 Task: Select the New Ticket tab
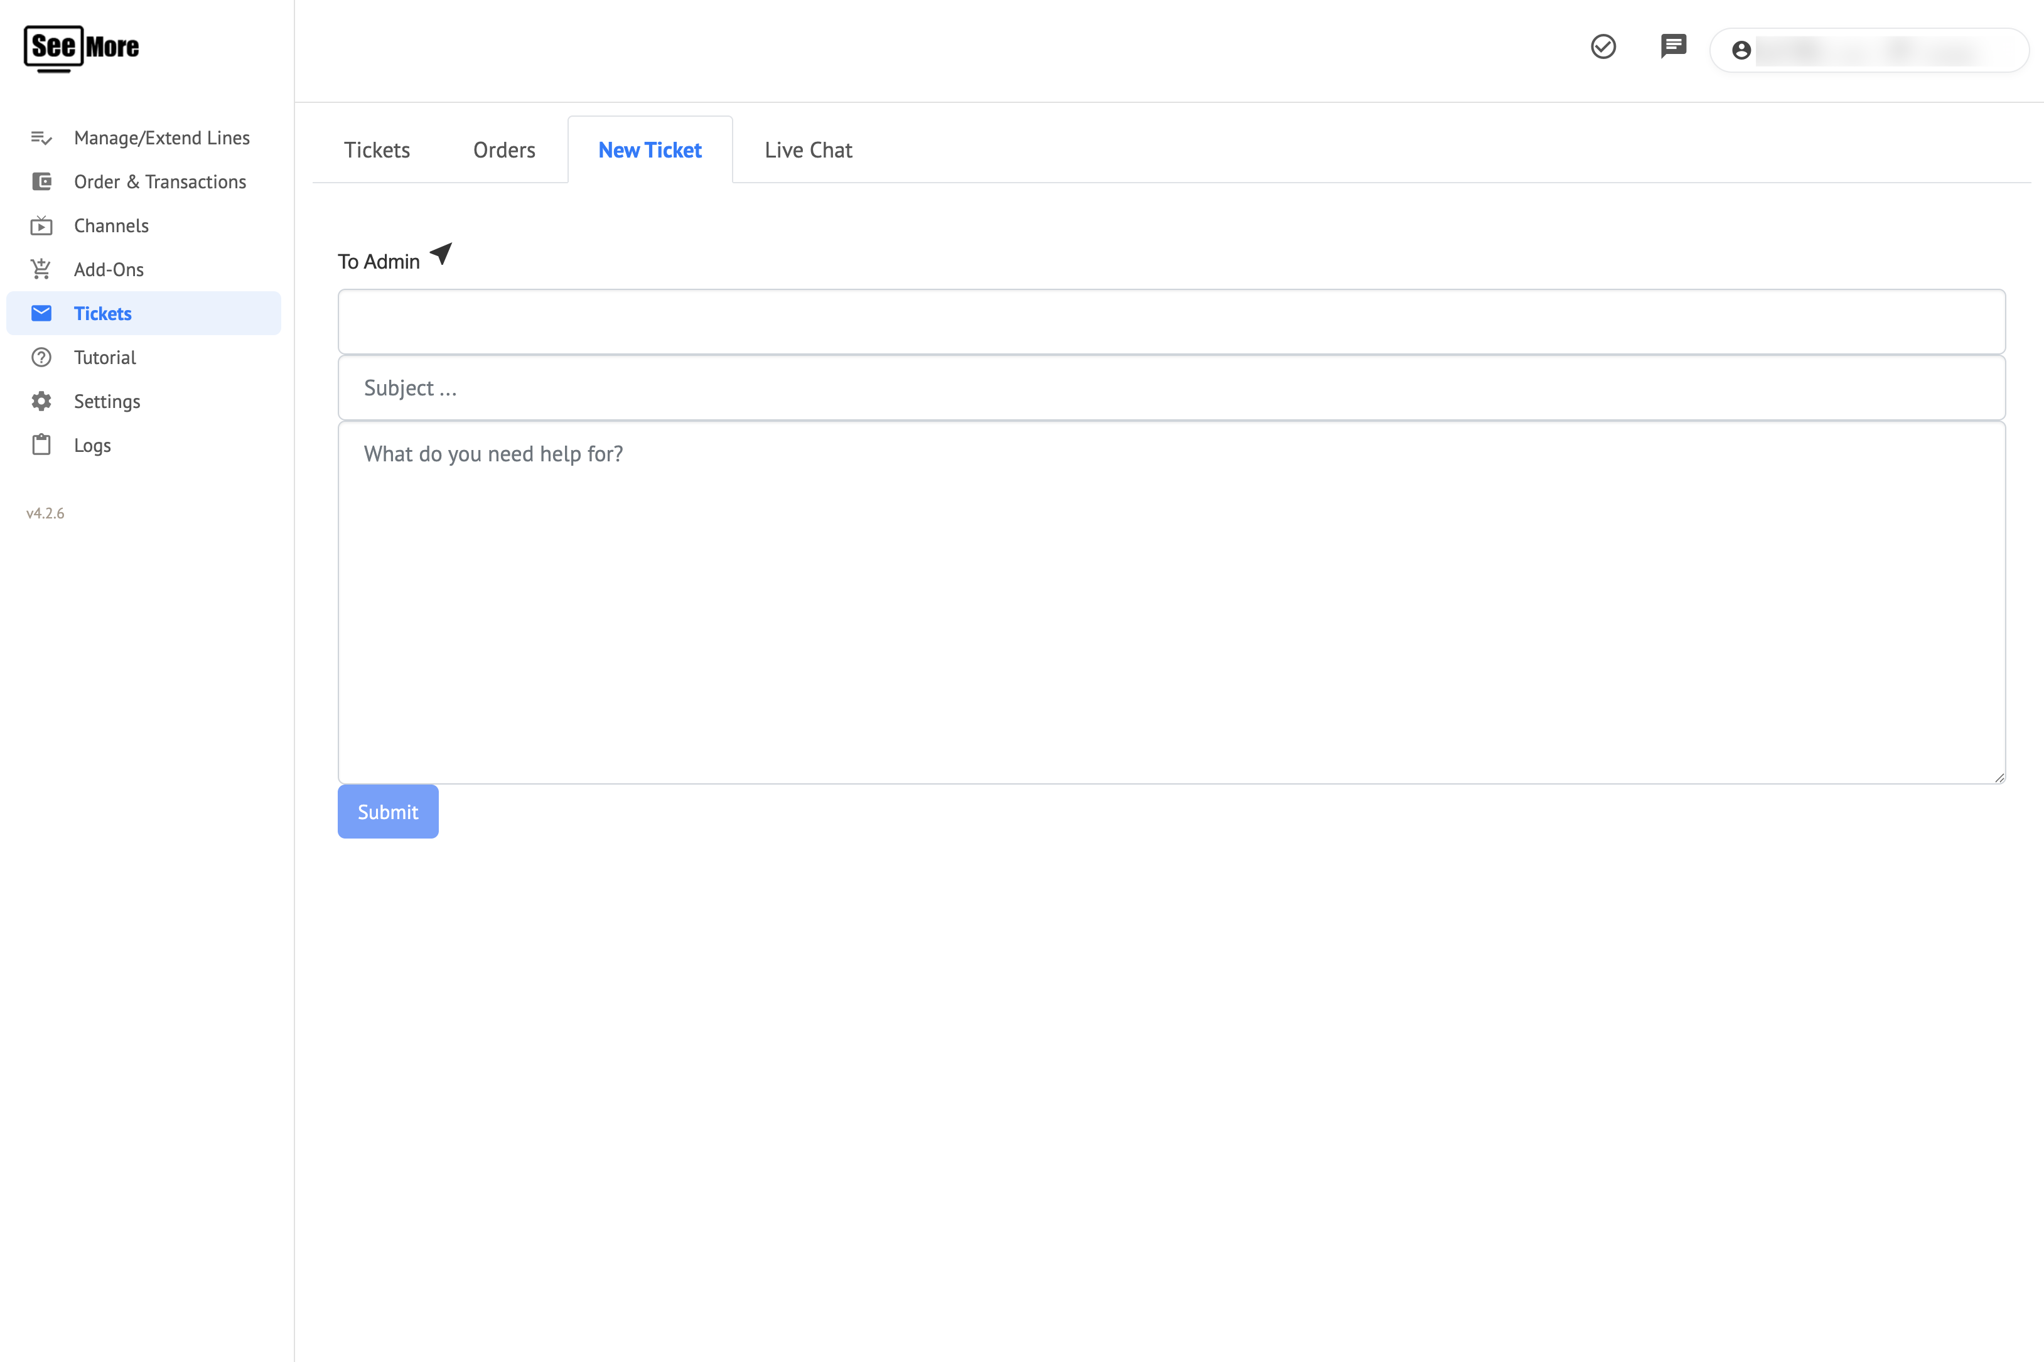pyautogui.click(x=650, y=150)
